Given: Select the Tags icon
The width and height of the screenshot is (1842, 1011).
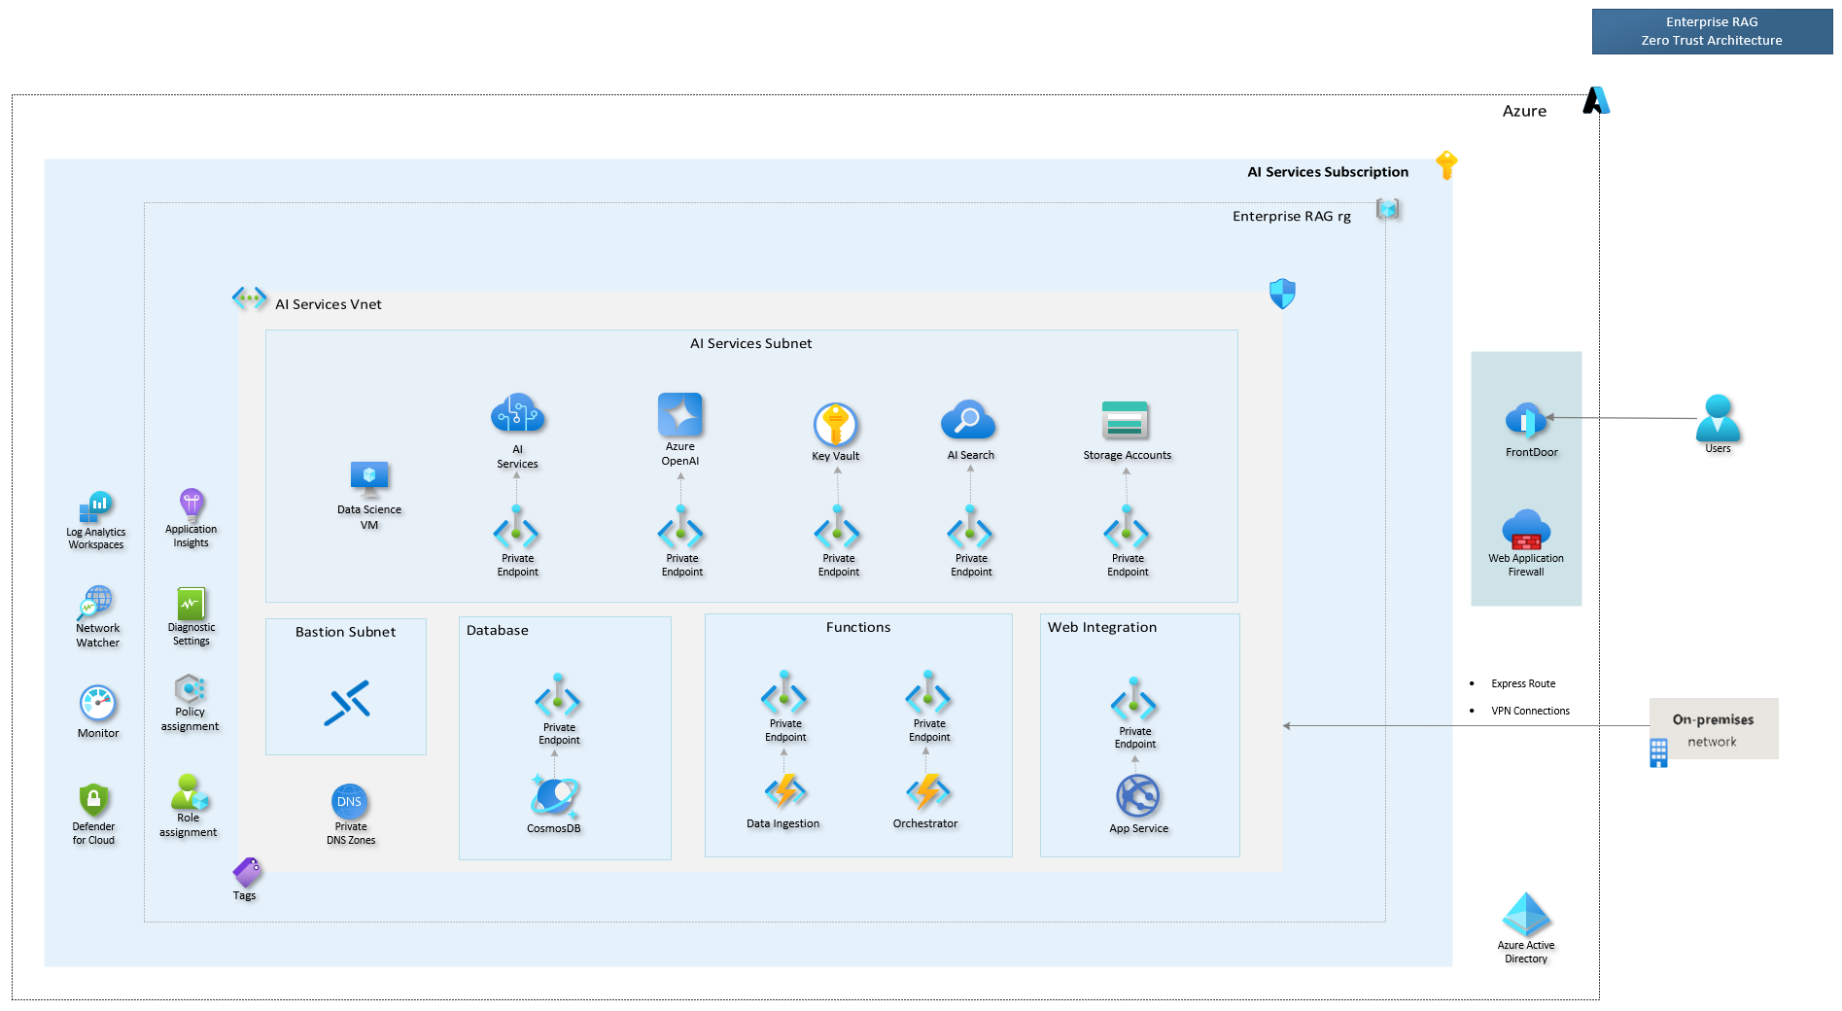Looking at the screenshot, I should tap(246, 872).
